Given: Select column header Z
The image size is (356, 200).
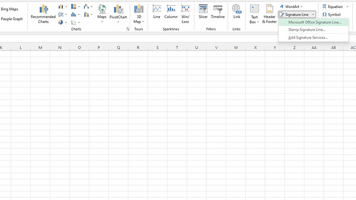Looking at the screenshot, I should tap(295, 48).
